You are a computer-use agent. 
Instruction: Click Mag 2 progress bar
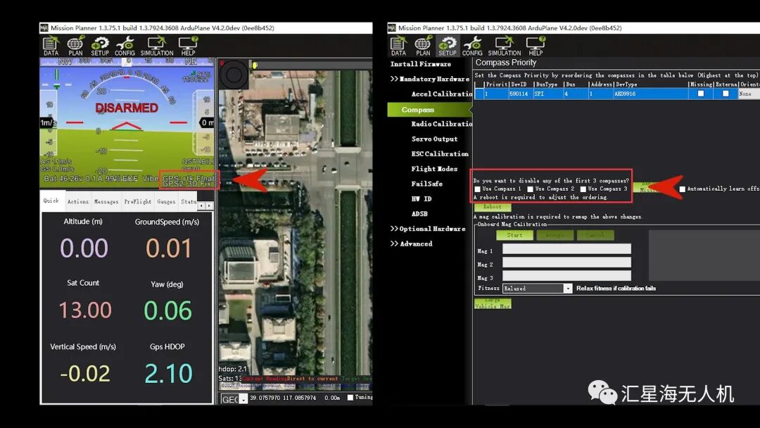click(x=566, y=263)
